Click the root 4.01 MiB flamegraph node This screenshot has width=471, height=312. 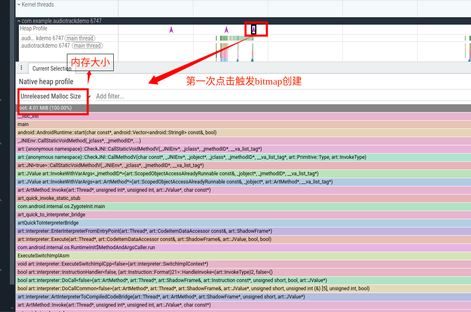point(244,108)
